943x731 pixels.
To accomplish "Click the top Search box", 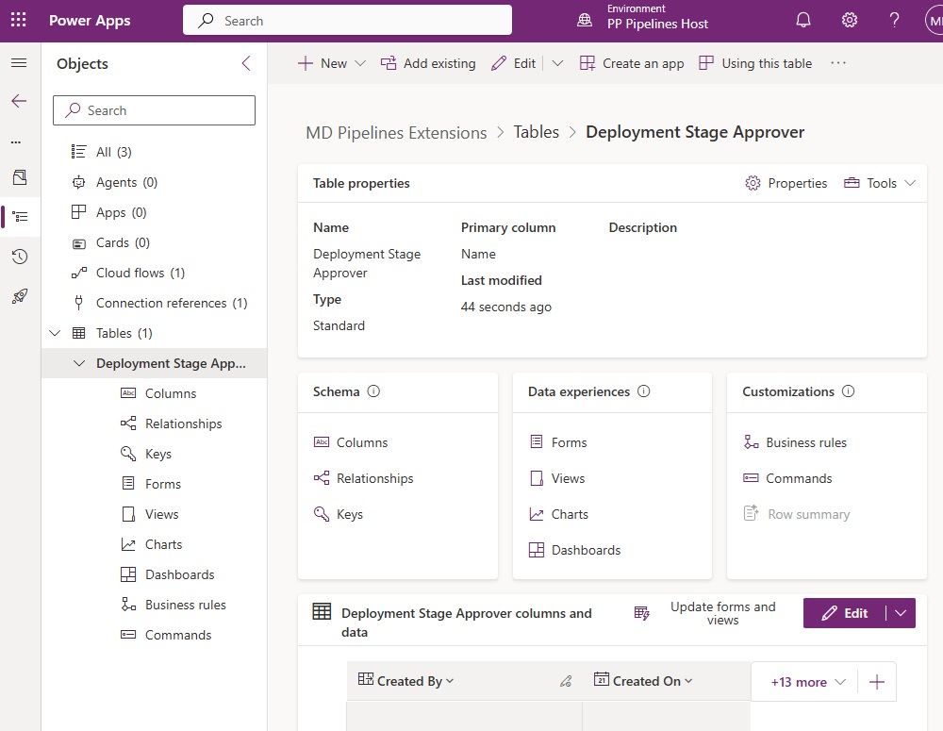I will [x=347, y=21].
